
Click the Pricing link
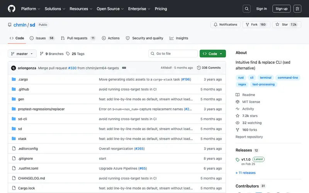click(161, 9)
